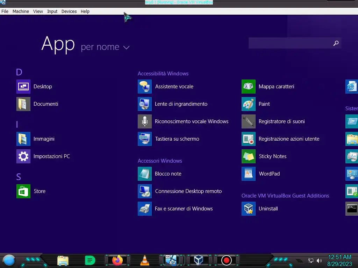Start Riconoscimento vocale Windows icon
This screenshot has height=268, width=358.
145,121
